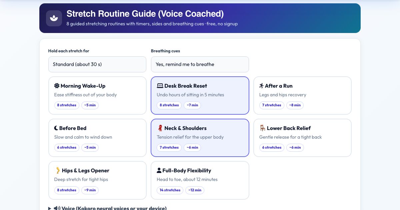This screenshot has height=210, width=400.
Task: Click the scarf icon on Neck & Shoulders
Action: (160, 128)
